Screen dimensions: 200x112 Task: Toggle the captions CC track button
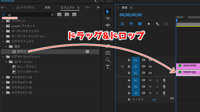point(166,24)
